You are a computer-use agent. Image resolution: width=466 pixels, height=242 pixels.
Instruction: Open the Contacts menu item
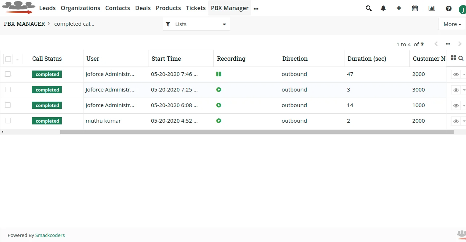point(118,8)
